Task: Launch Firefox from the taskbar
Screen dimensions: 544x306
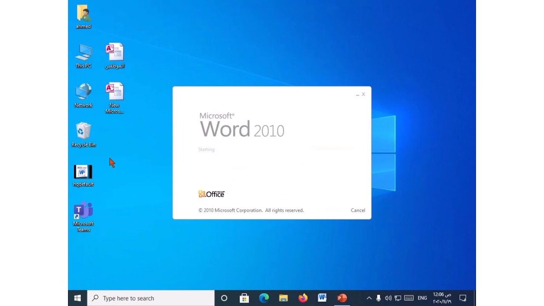Action: [303, 298]
